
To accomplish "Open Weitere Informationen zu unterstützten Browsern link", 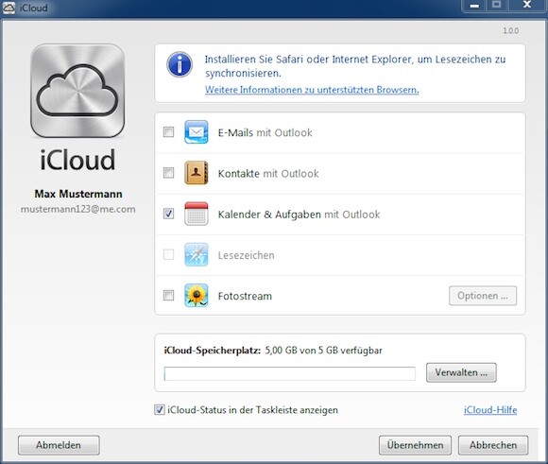I will pos(312,90).
